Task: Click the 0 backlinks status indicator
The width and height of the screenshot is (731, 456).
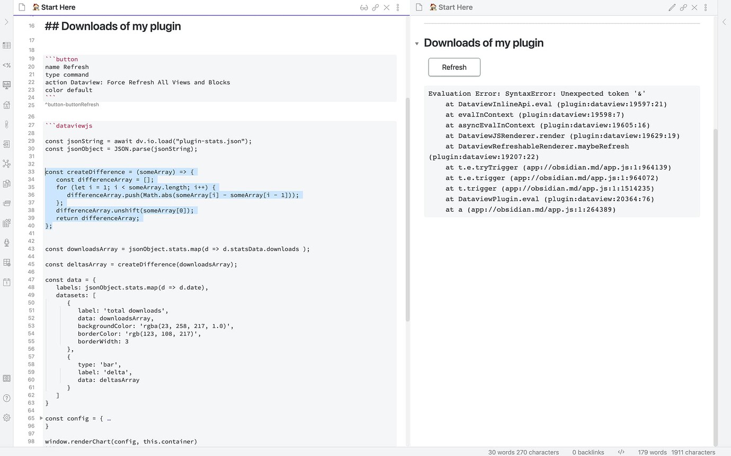Action: [x=588, y=452]
